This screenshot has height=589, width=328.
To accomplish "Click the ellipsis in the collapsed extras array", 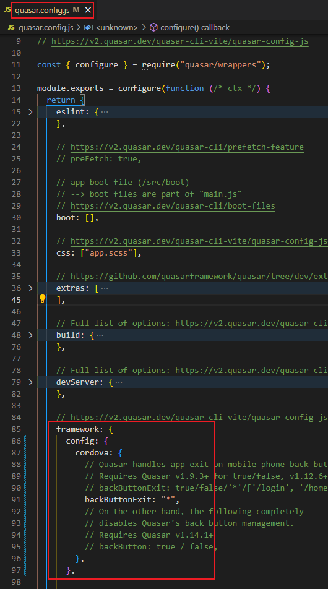I will pos(105,288).
